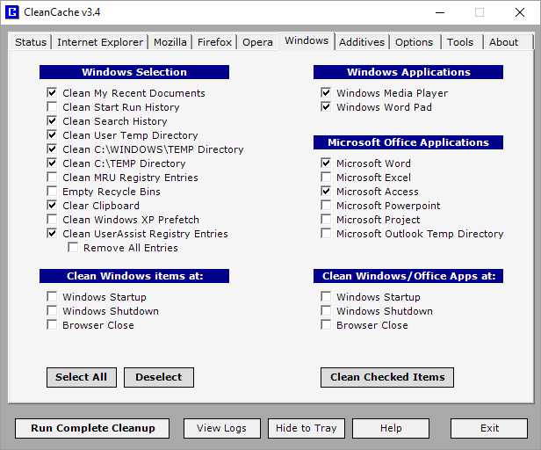Open the Internet Explorer tab
The width and height of the screenshot is (541, 450).
click(100, 42)
